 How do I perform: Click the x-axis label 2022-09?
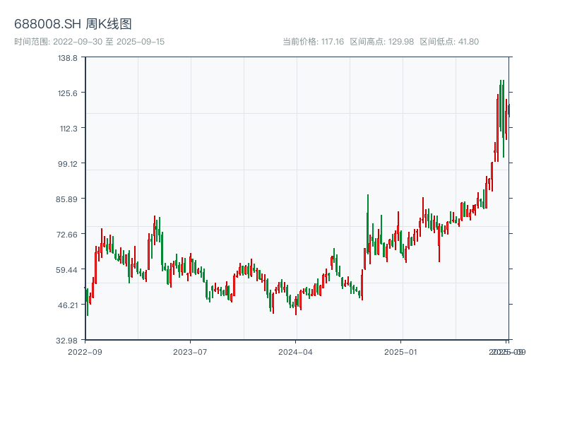tap(85, 352)
